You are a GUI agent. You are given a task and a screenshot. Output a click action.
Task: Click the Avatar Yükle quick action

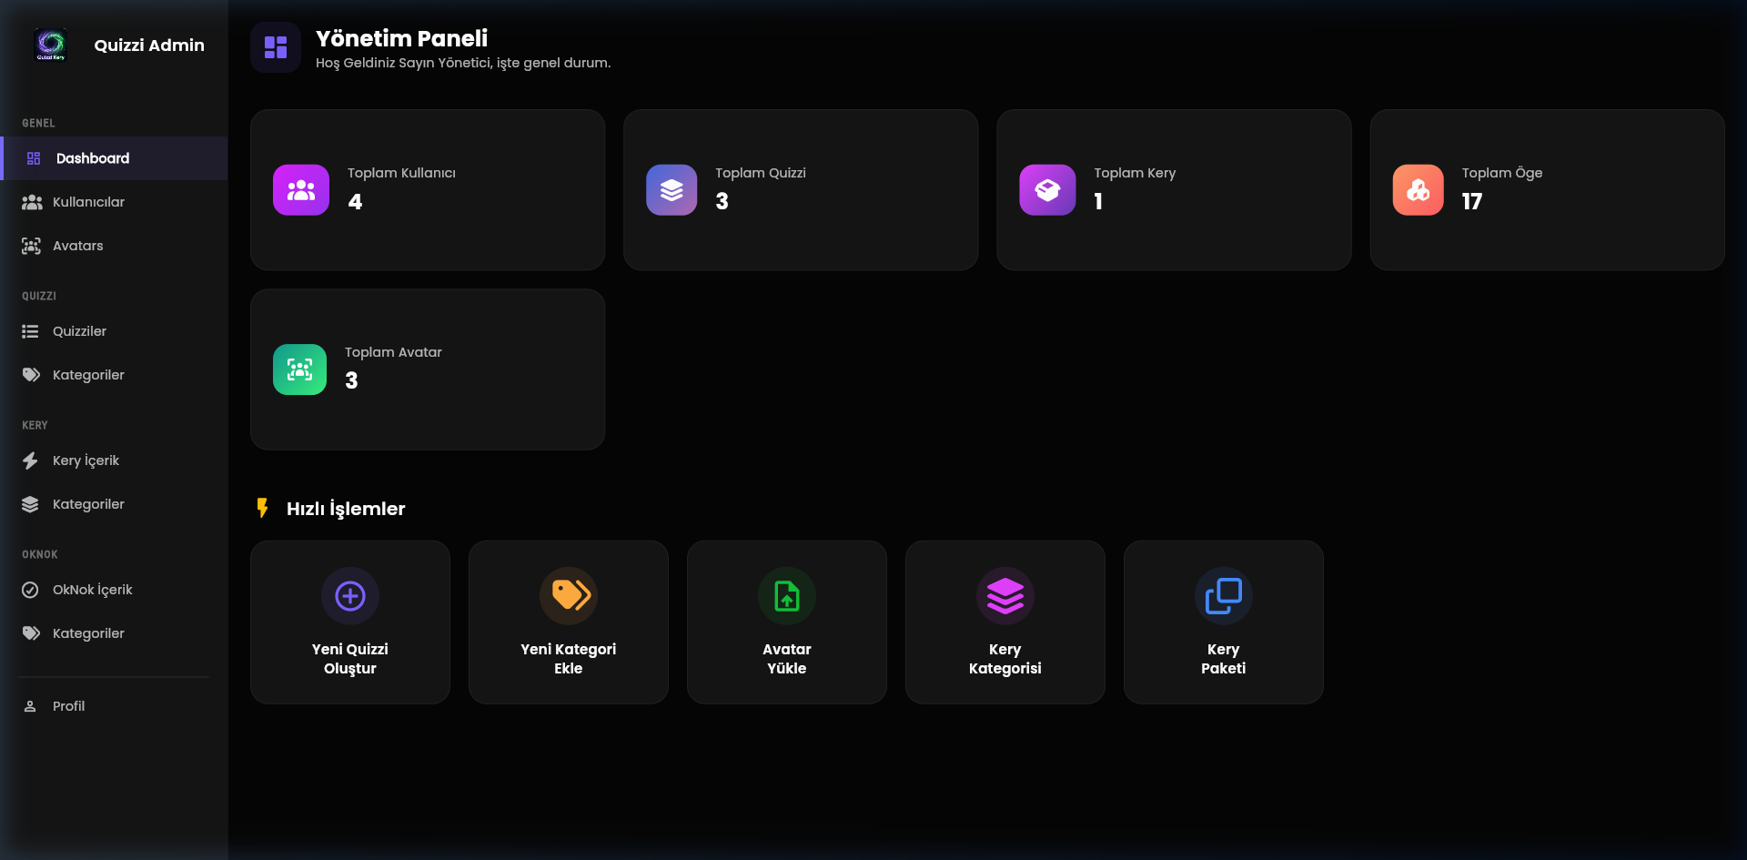[786, 622]
